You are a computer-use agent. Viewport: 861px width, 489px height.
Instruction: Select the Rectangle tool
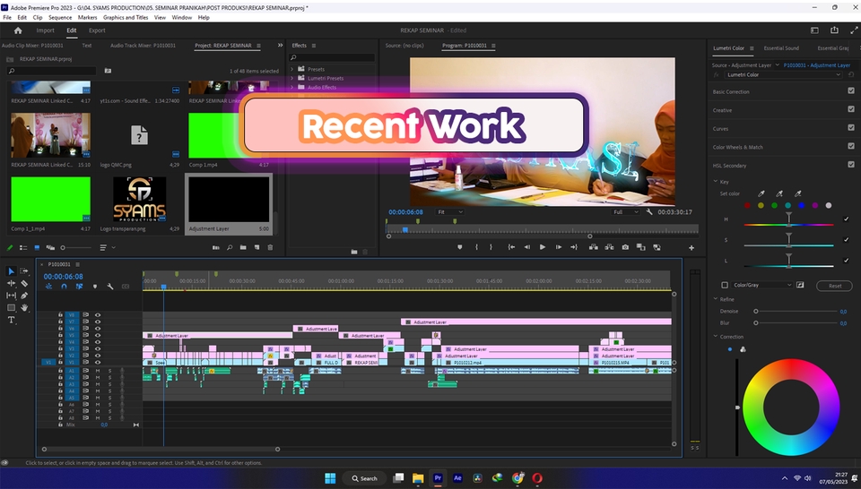coord(11,307)
